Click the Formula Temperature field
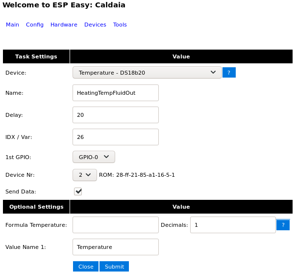This screenshot has width=297, height=273. [116, 225]
